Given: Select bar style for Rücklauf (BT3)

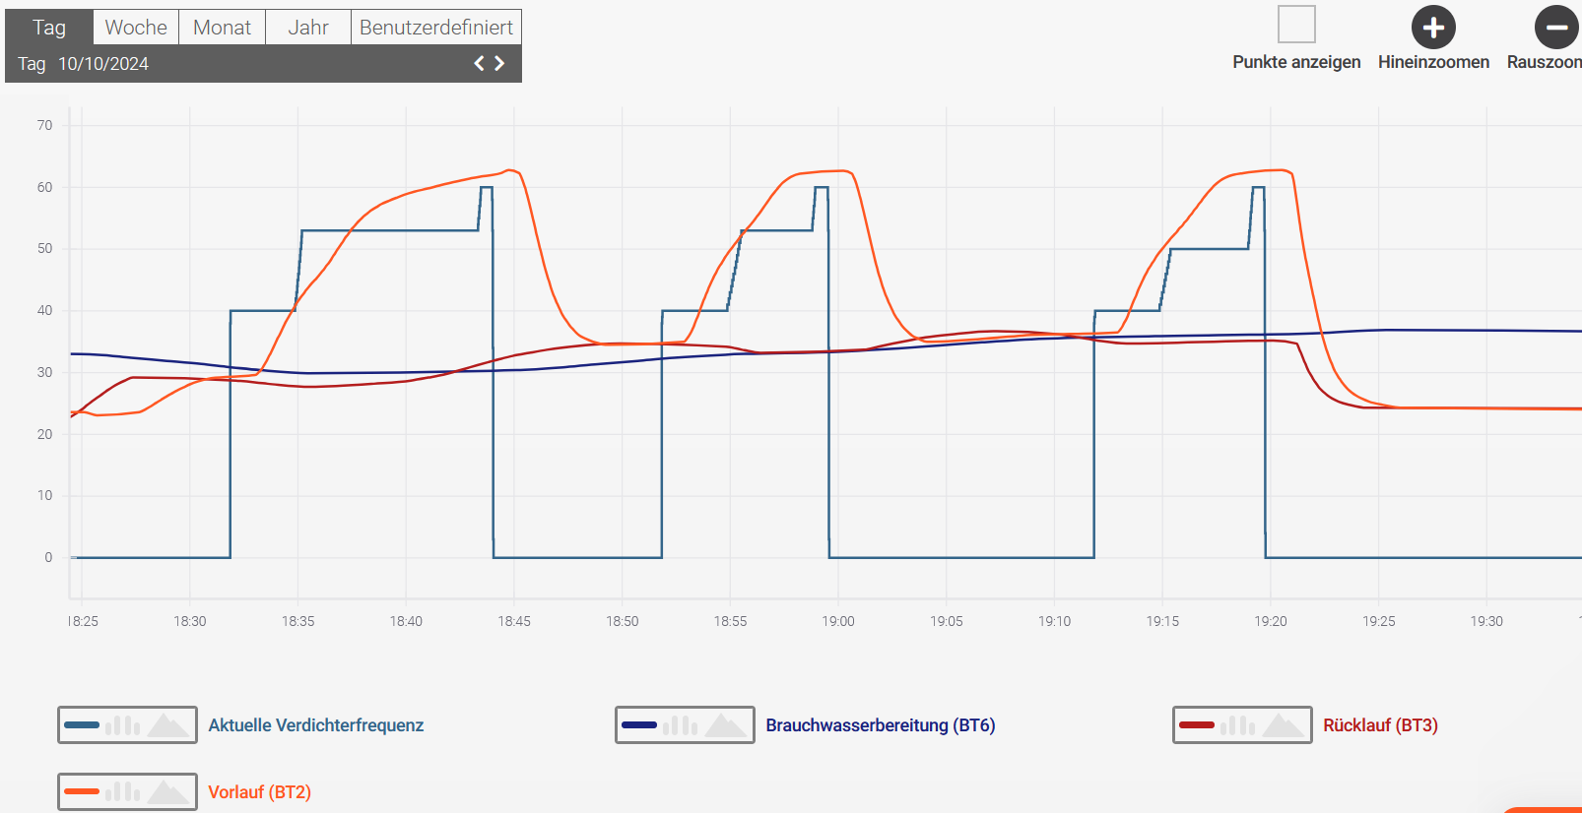Looking at the screenshot, I should (1238, 725).
